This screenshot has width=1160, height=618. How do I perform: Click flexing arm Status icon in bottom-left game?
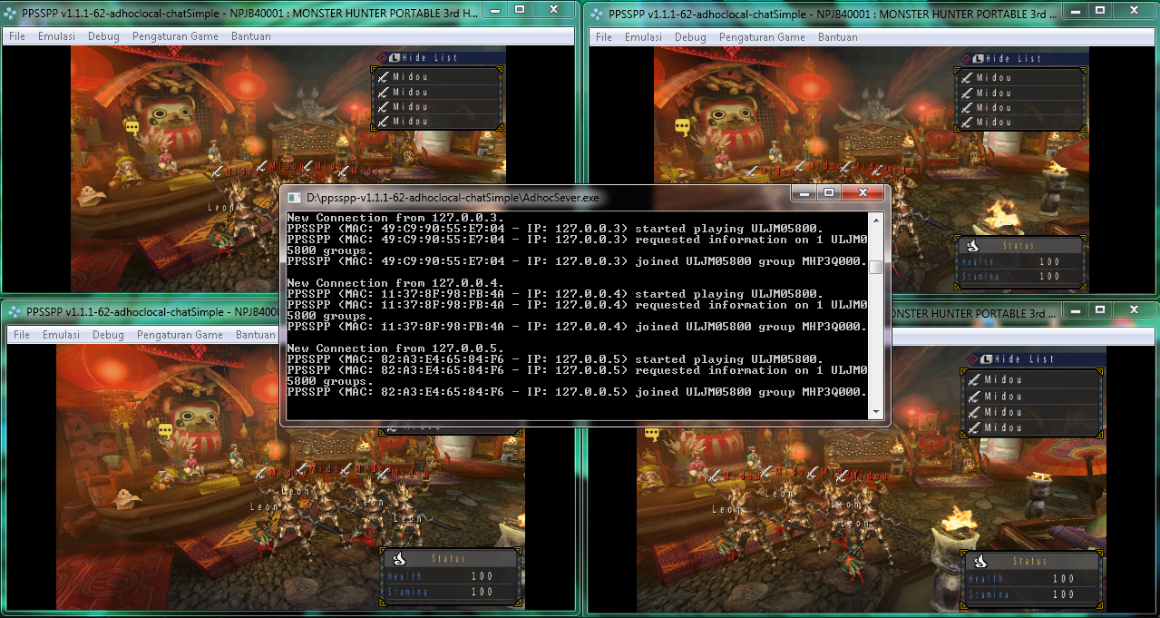[398, 558]
